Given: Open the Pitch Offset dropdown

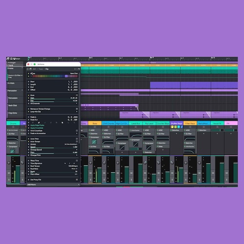Looking at the screenshot, I should [x=76, y=174].
